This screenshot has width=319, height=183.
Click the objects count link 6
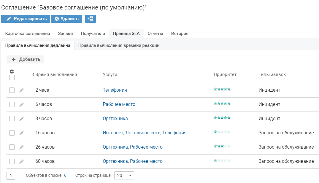(x=65, y=176)
